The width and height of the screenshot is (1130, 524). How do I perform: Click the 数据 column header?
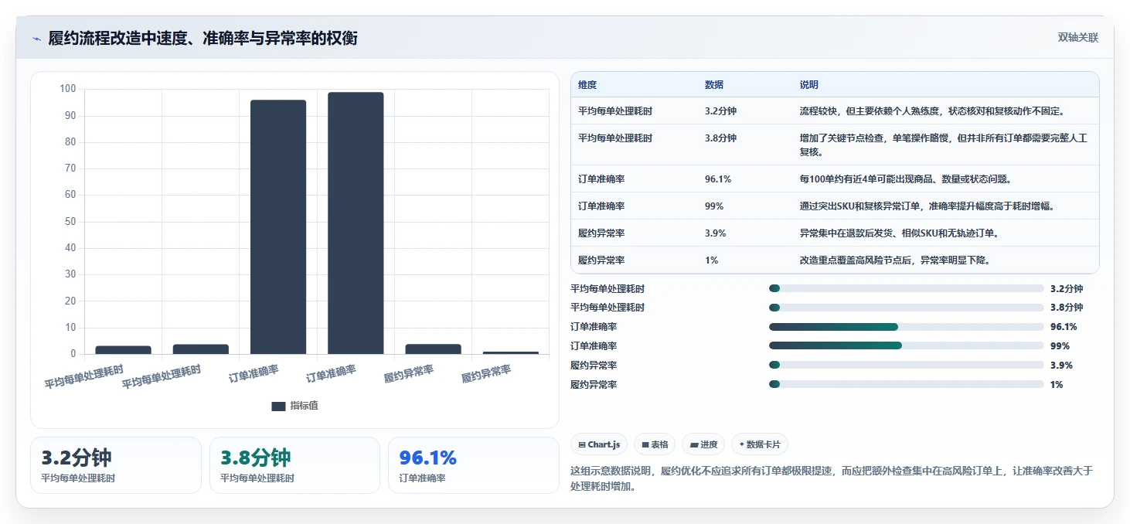pyautogui.click(x=714, y=85)
